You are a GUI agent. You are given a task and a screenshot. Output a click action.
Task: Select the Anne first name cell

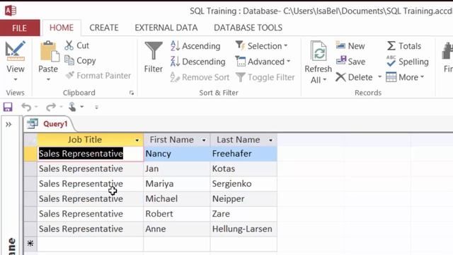point(177,229)
